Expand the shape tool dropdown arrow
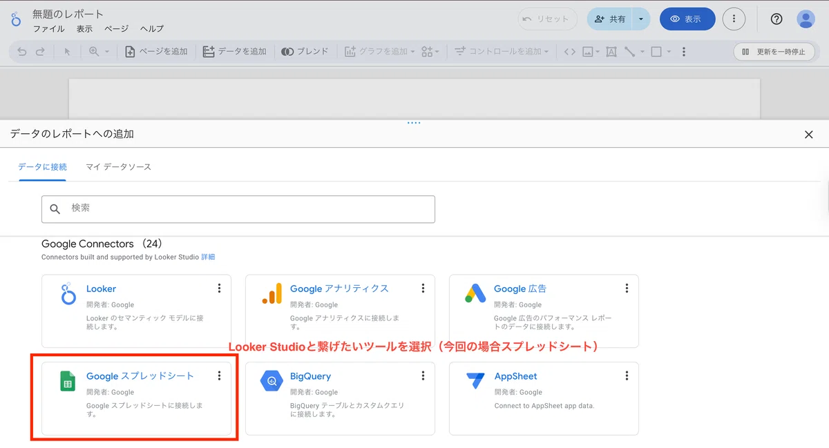Screen dimensions: 829x448 coord(669,52)
